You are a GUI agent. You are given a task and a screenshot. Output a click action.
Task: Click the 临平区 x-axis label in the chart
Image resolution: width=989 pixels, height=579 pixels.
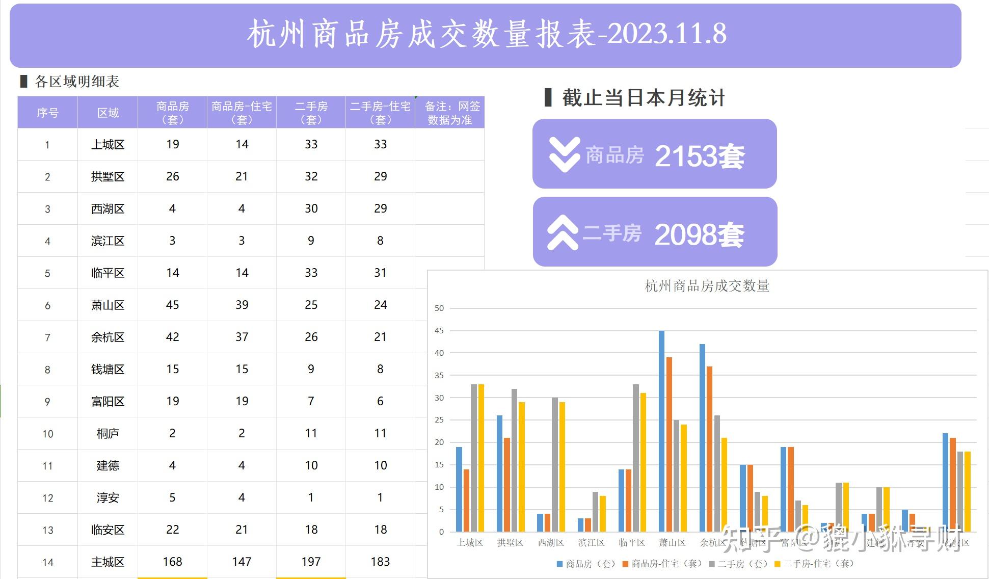(632, 543)
